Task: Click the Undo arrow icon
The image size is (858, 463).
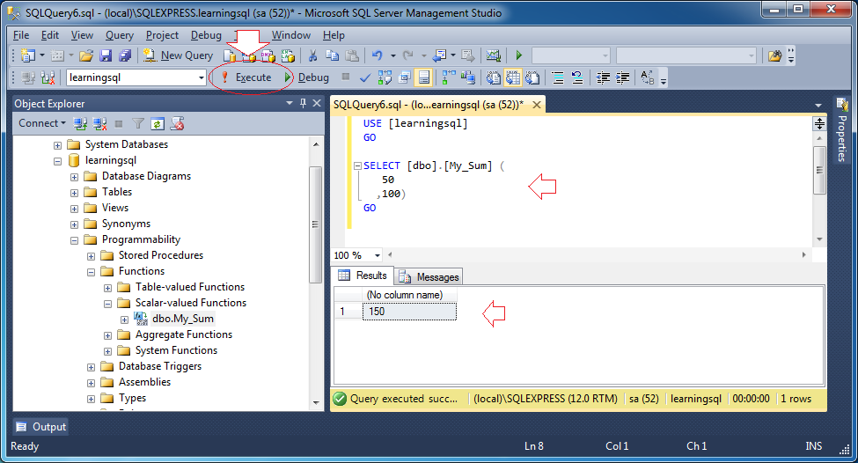Action: [377, 55]
